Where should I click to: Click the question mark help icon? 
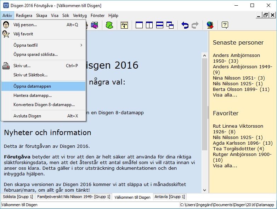point(225,25)
